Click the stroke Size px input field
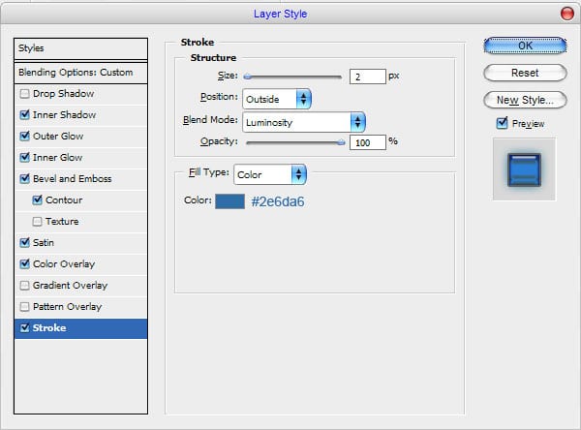 367,76
